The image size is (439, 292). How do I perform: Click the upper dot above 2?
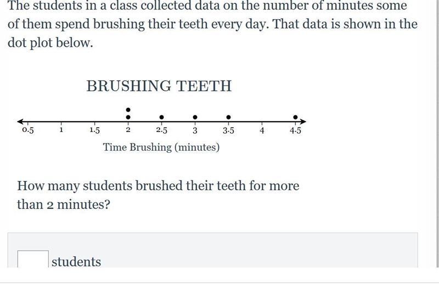pos(128,109)
